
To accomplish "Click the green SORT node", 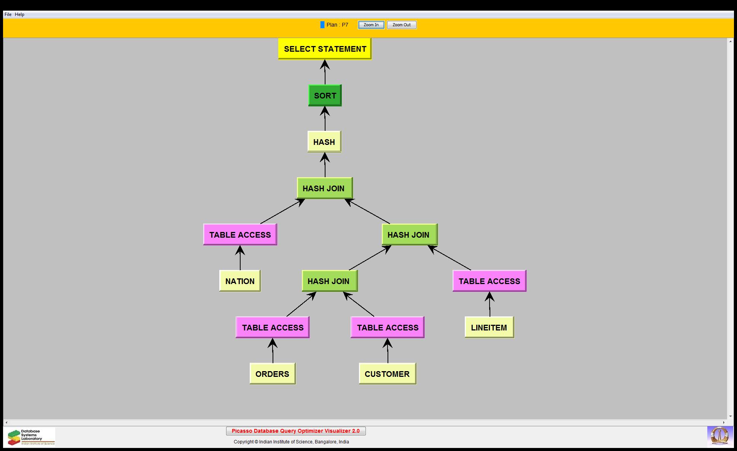I will (x=325, y=95).
